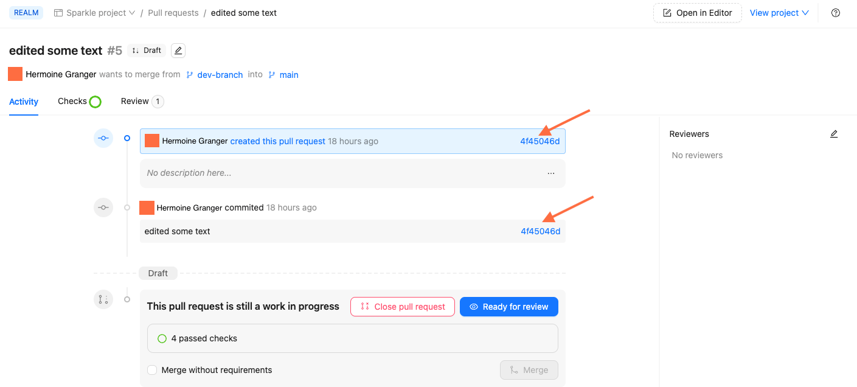The height and width of the screenshot is (387, 857).
Task: Click the project grid icon before Sparkle project
Action: pos(58,12)
